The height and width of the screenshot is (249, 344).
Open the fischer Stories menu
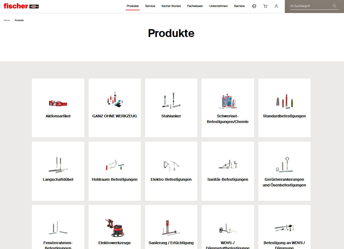(171, 6)
